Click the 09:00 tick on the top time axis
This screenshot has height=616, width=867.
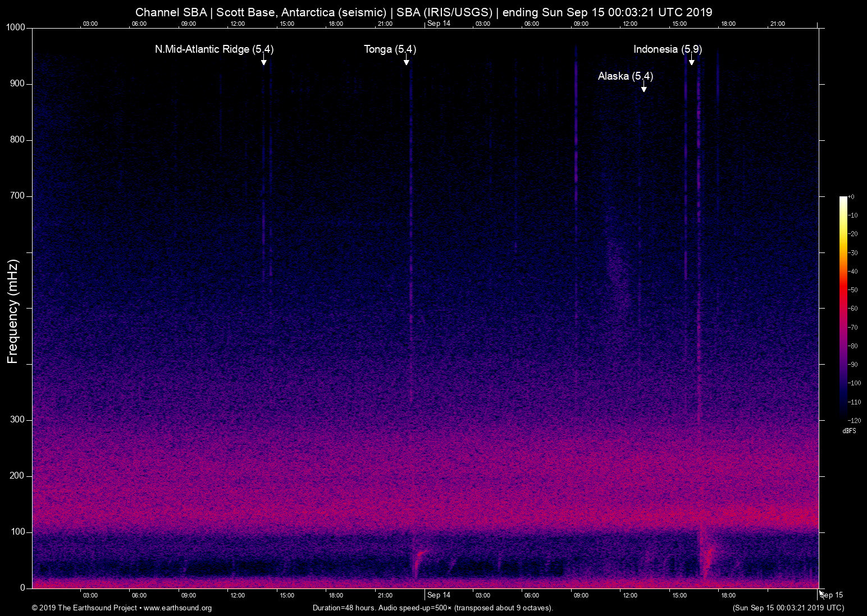[189, 24]
